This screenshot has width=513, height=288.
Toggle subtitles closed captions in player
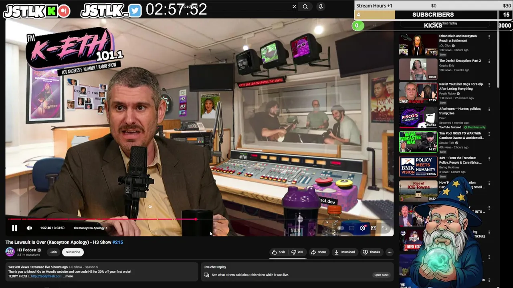[x=351, y=228]
